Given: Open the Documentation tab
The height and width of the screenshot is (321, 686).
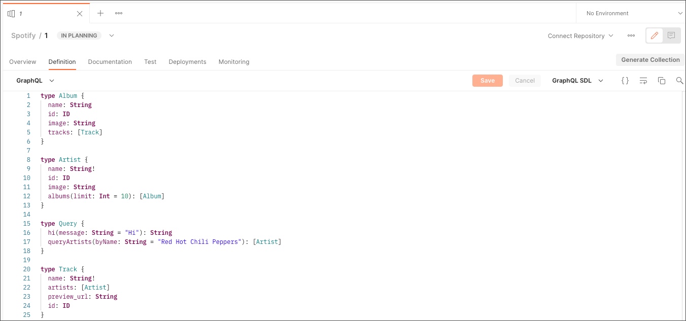Looking at the screenshot, I should coord(110,61).
